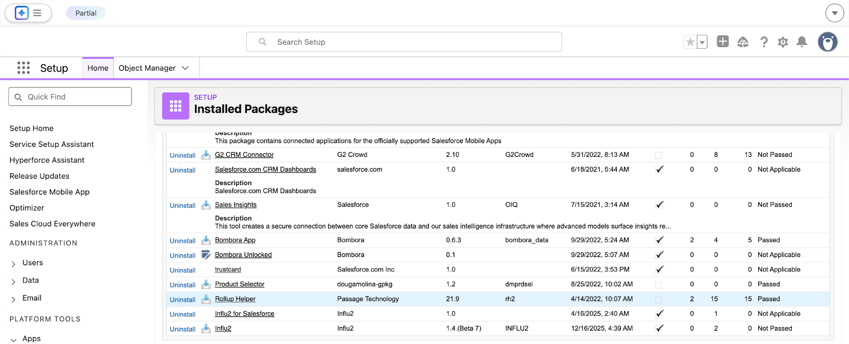Screen dimensions: 849x344
Task: Open the help question mark icon
Action: (x=764, y=42)
